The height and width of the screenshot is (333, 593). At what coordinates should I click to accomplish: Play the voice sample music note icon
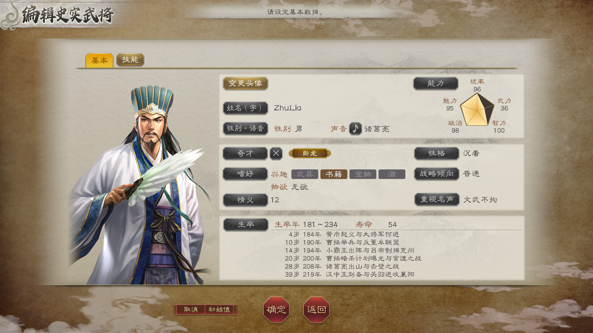point(355,129)
